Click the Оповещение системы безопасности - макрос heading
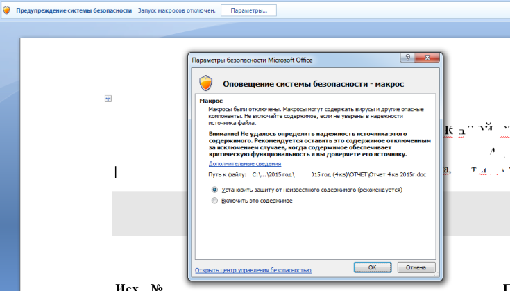This screenshot has height=291, width=510. click(313, 84)
